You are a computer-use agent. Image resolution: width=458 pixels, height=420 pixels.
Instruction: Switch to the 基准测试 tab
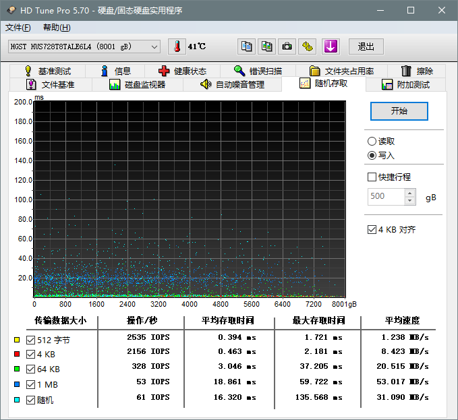[48, 71]
